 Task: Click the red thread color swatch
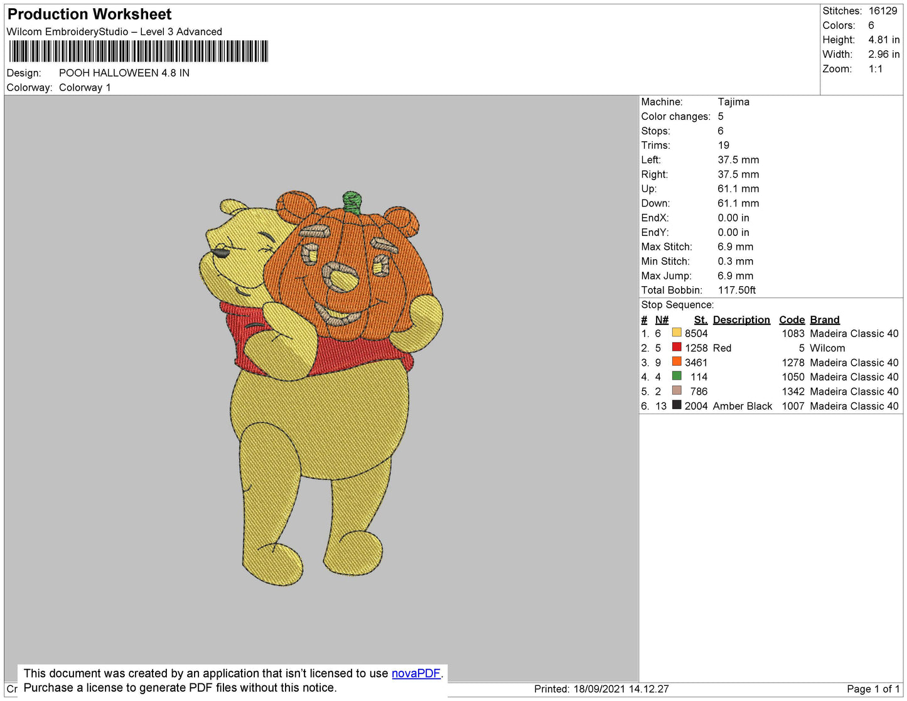pyautogui.click(x=677, y=347)
